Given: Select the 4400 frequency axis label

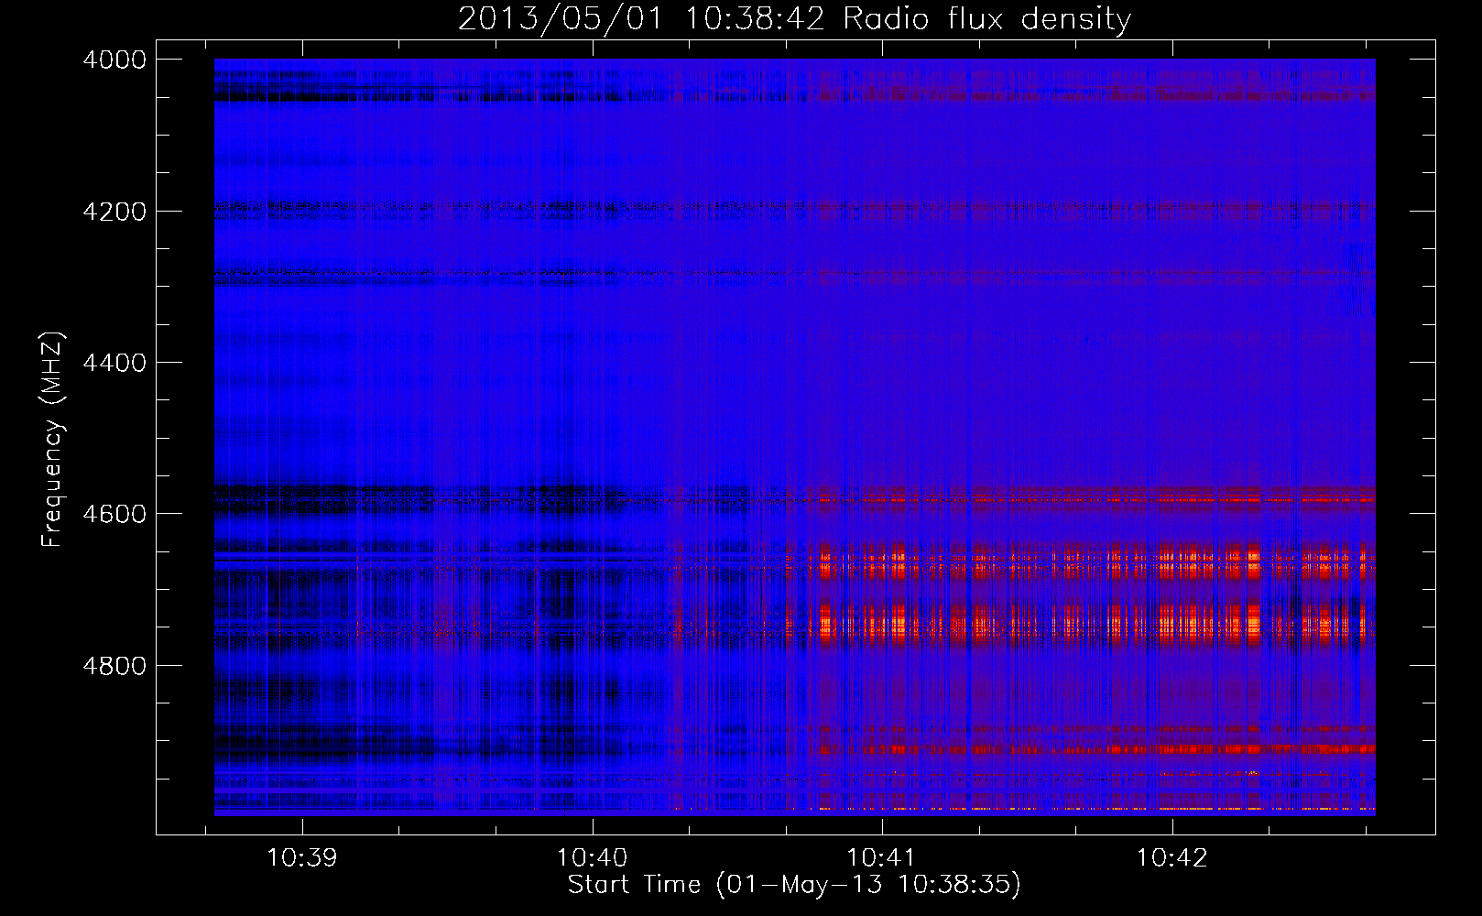Looking at the screenshot, I should click(114, 363).
